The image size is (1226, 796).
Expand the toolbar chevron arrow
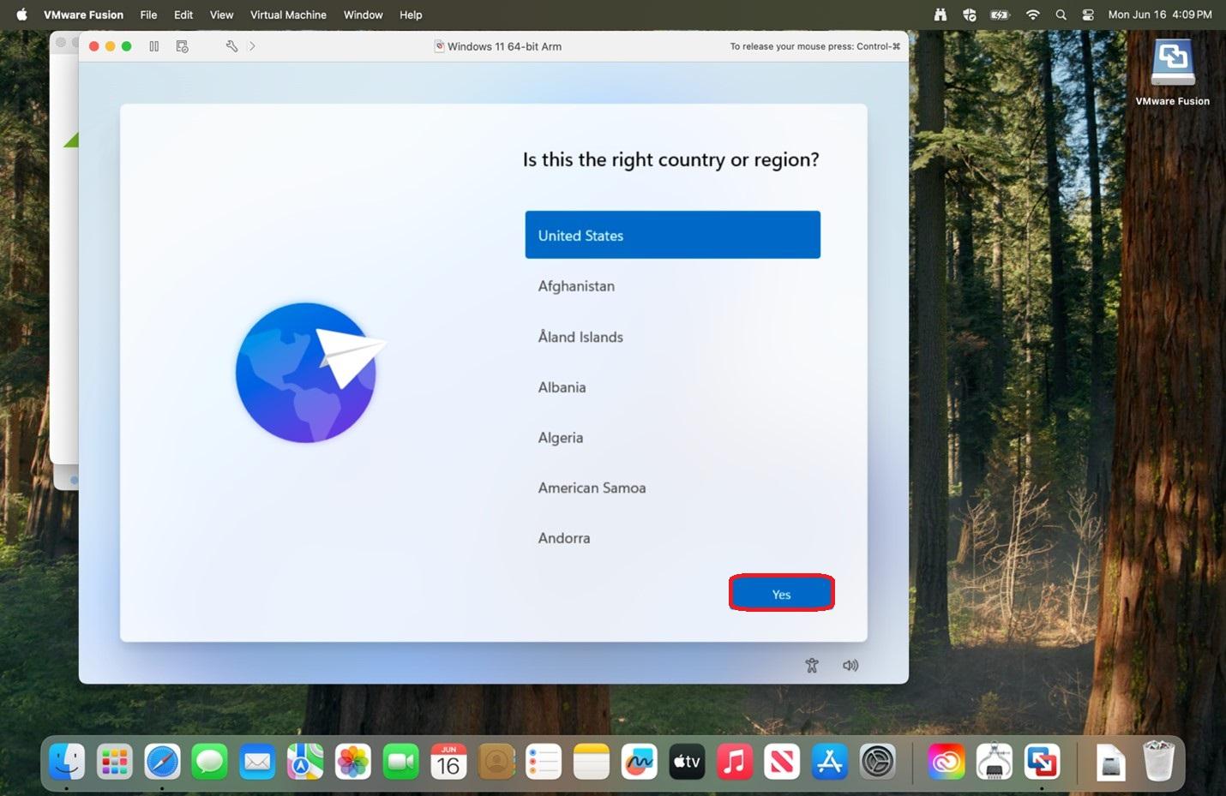click(252, 46)
